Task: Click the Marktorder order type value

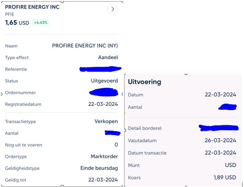Action: click(x=104, y=156)
